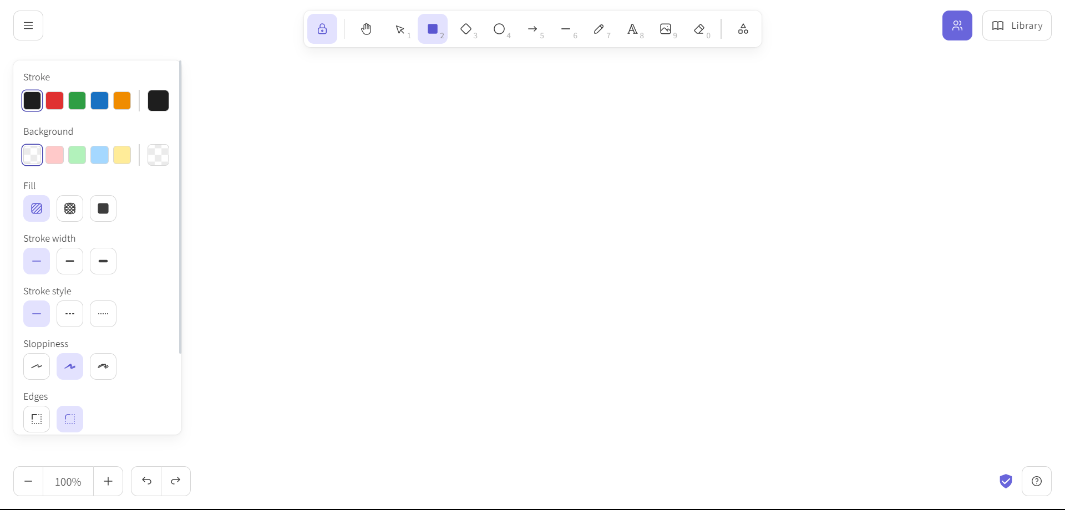Choose blue stroke color

pos(99,100)
